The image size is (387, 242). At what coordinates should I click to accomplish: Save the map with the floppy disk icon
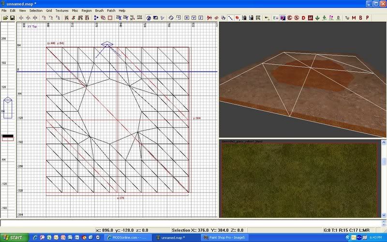(12, 18)
